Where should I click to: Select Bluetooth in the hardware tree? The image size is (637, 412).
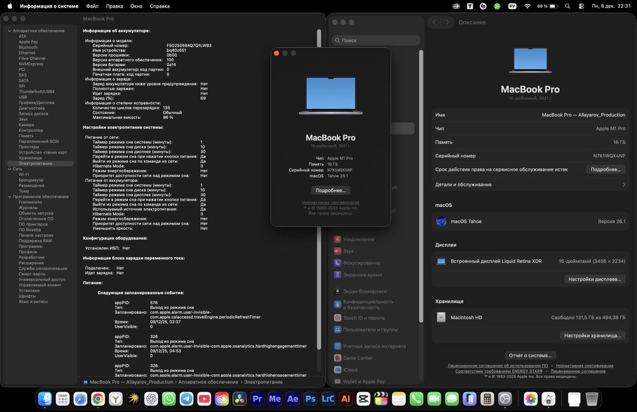pyautogui.click(x=28, y=48)
